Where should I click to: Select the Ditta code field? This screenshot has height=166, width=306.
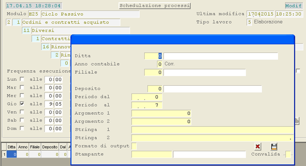point(153,56)
